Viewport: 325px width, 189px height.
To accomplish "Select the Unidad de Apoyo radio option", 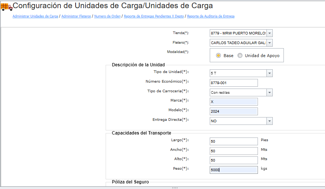I will tap(240, 56).
